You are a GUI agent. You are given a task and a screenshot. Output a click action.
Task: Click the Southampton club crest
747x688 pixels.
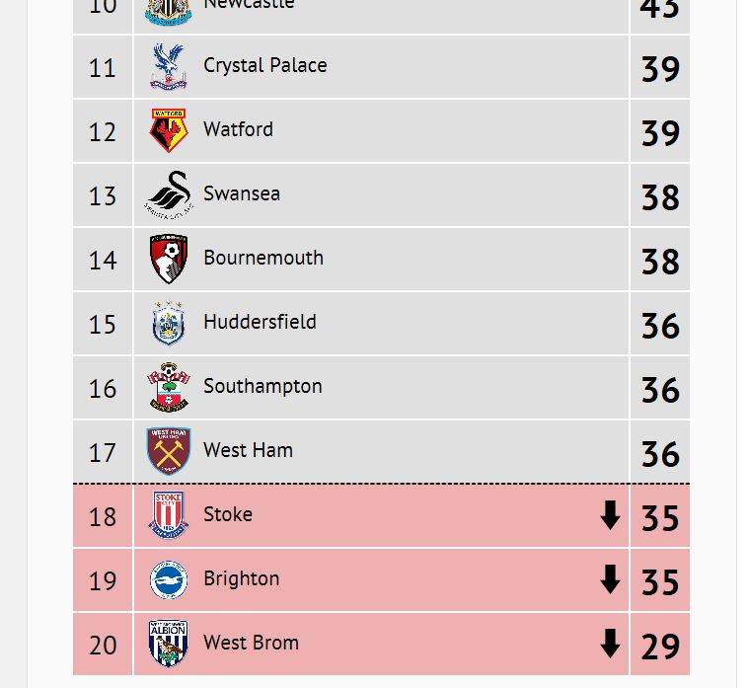(x=168, y=388)
